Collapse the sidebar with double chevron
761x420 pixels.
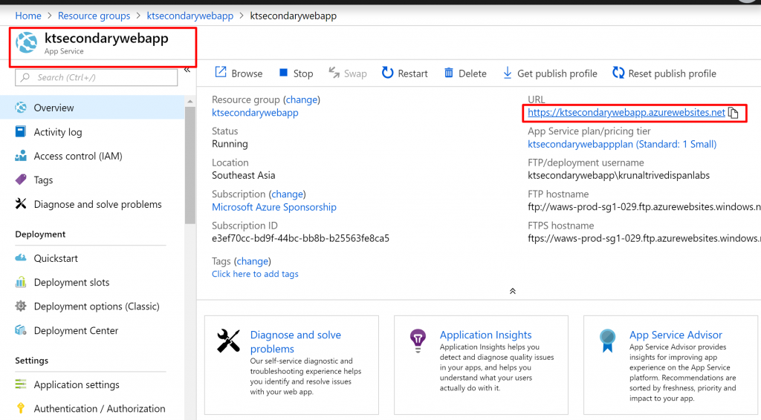(187, 70)
